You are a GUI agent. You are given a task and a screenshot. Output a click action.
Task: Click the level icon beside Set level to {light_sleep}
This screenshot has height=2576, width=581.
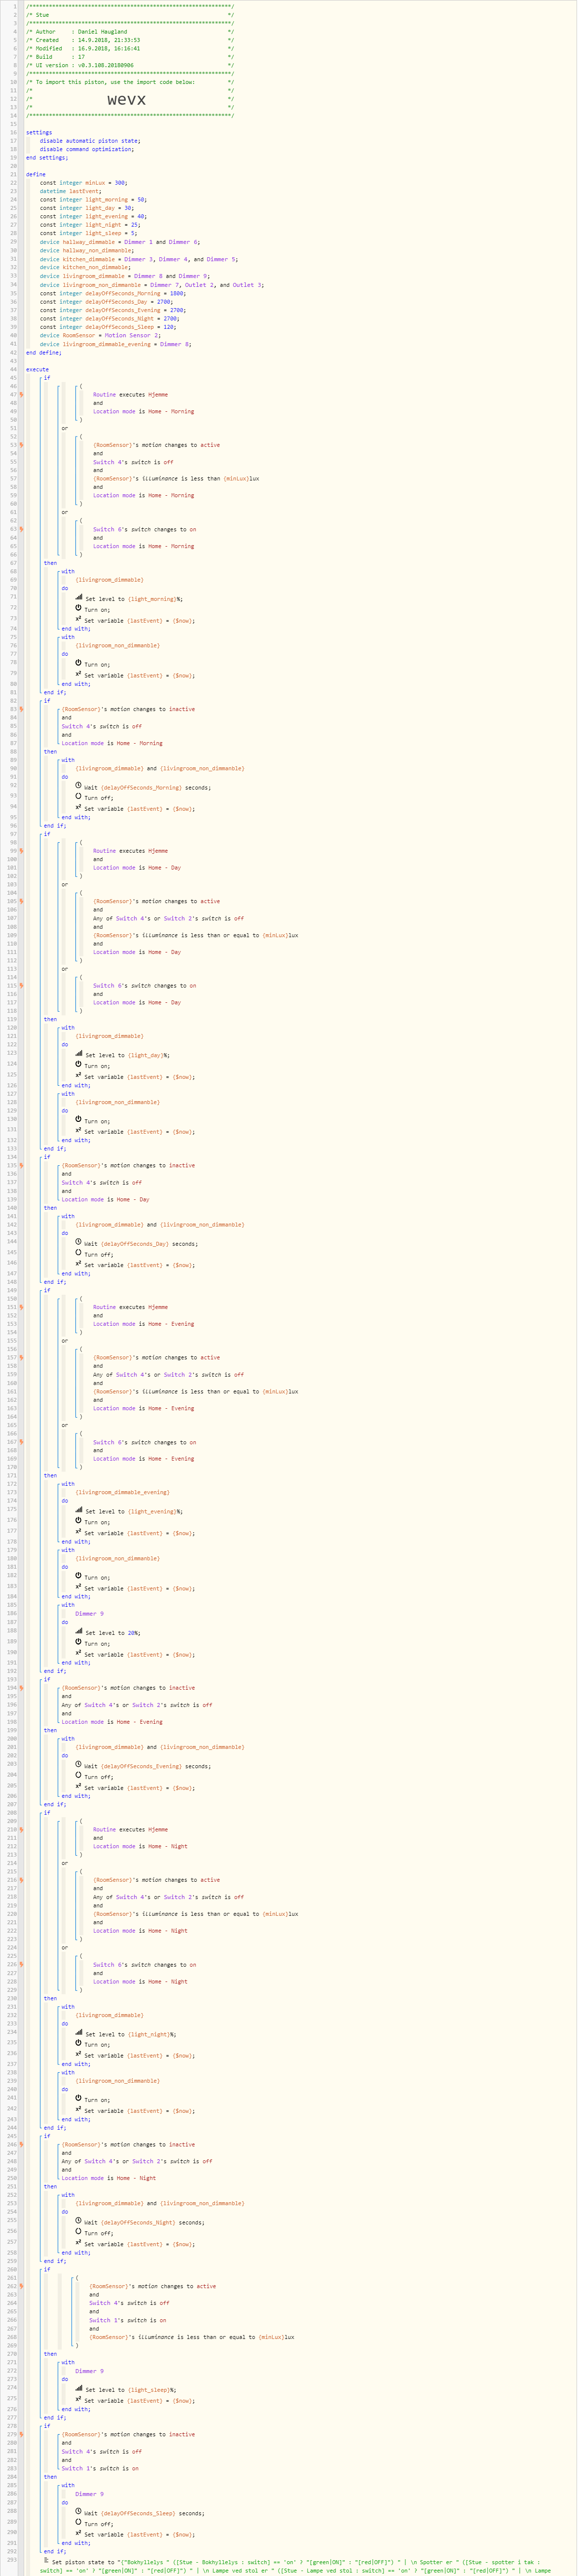[79, 2388]
